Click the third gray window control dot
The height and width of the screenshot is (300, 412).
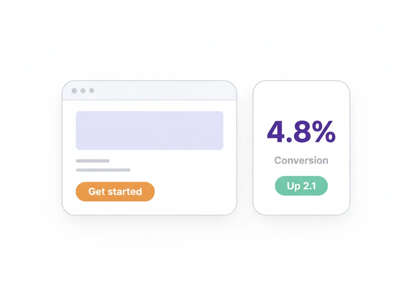92,91
